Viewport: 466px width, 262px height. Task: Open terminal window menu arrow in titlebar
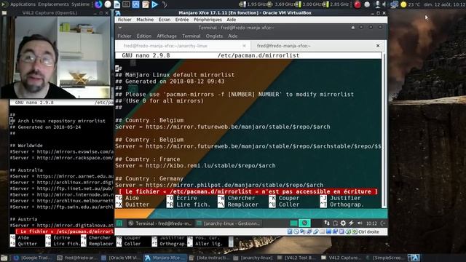119,28
